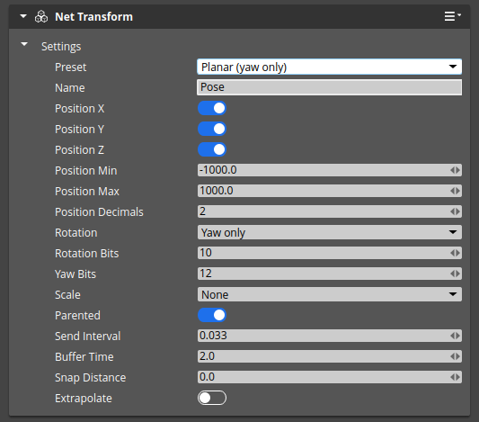Collapse the Settings section
The width and height of the screenshot is (479, 422).
(24, 44)
